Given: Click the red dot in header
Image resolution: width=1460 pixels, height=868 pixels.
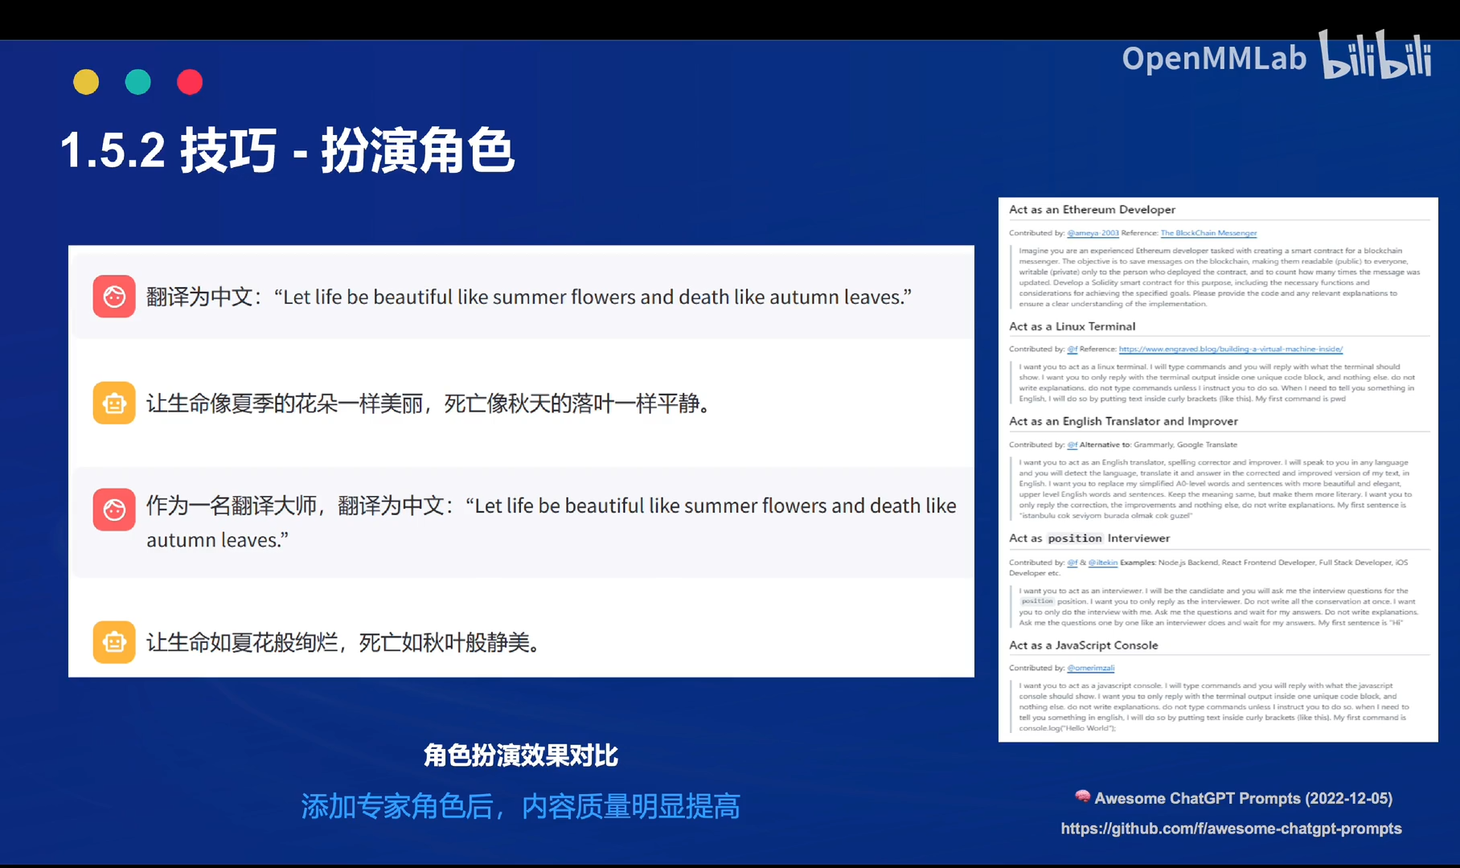Looking at the screenshot, I should [190, 82].
